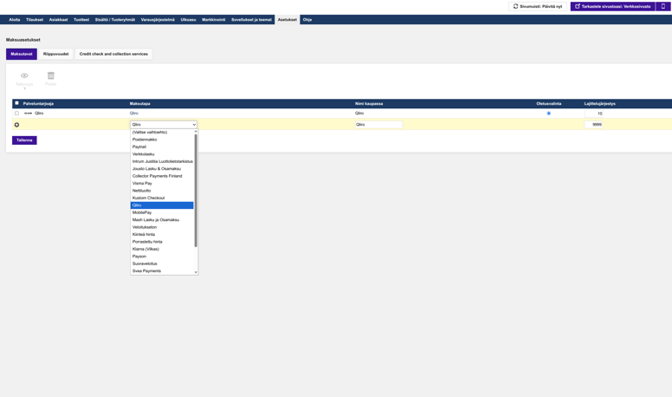Click Qliro text in Nimi kaupassa column
672x397 pixels.
(359, 114)
